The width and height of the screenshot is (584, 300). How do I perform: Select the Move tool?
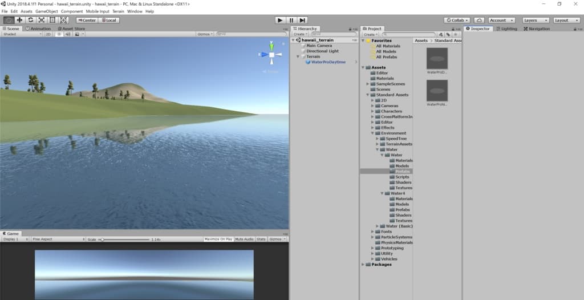coord(19,20)
